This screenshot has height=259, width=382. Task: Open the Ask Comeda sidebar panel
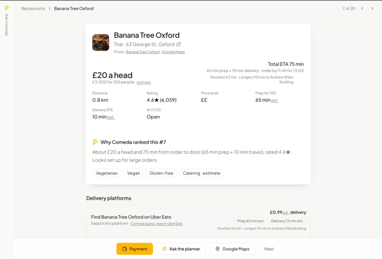point(7,25)
